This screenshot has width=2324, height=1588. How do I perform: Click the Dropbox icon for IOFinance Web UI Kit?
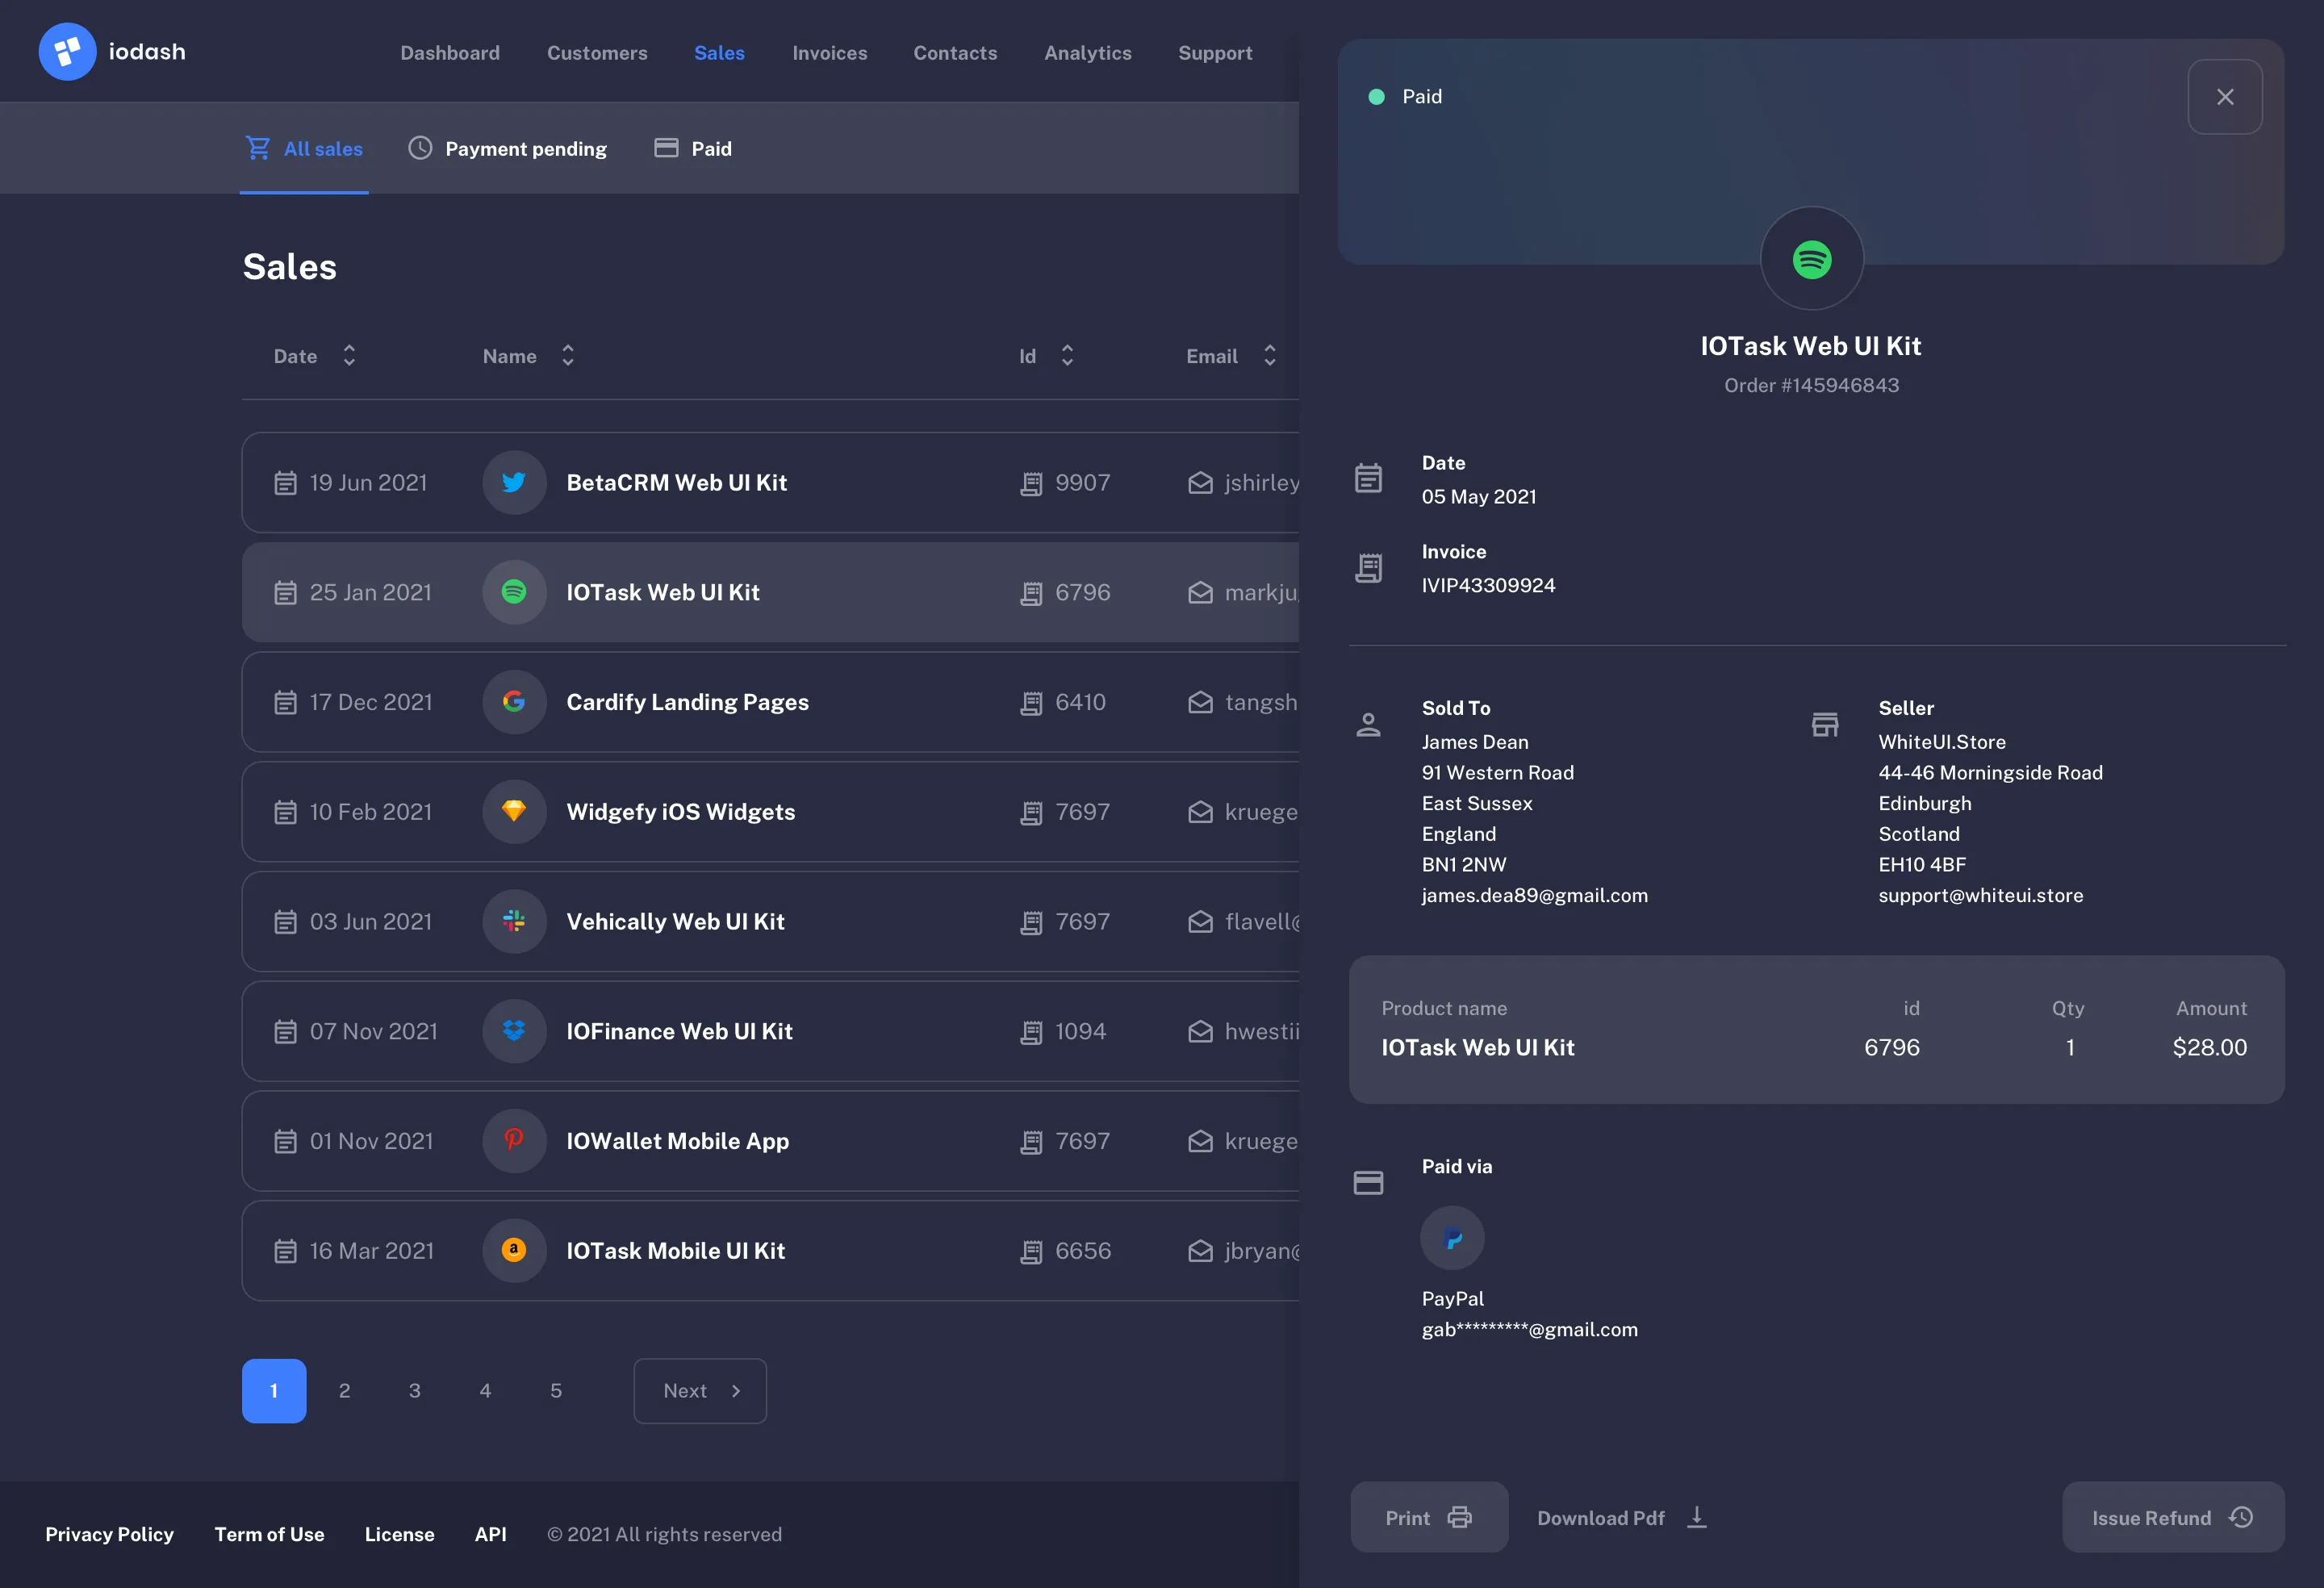click(x=513, y=1031)
